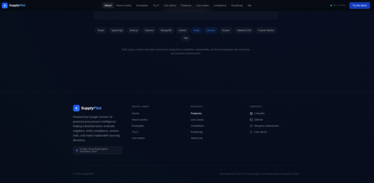Open the Live demo link under Contact
374x183 pixels.
(258, 132)
